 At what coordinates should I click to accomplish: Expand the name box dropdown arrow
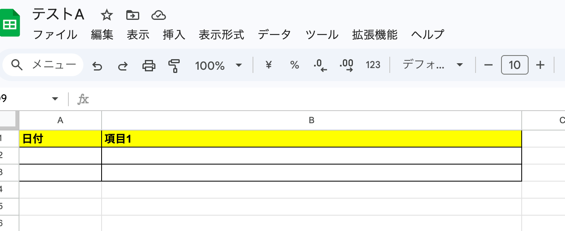pos(55,99)
